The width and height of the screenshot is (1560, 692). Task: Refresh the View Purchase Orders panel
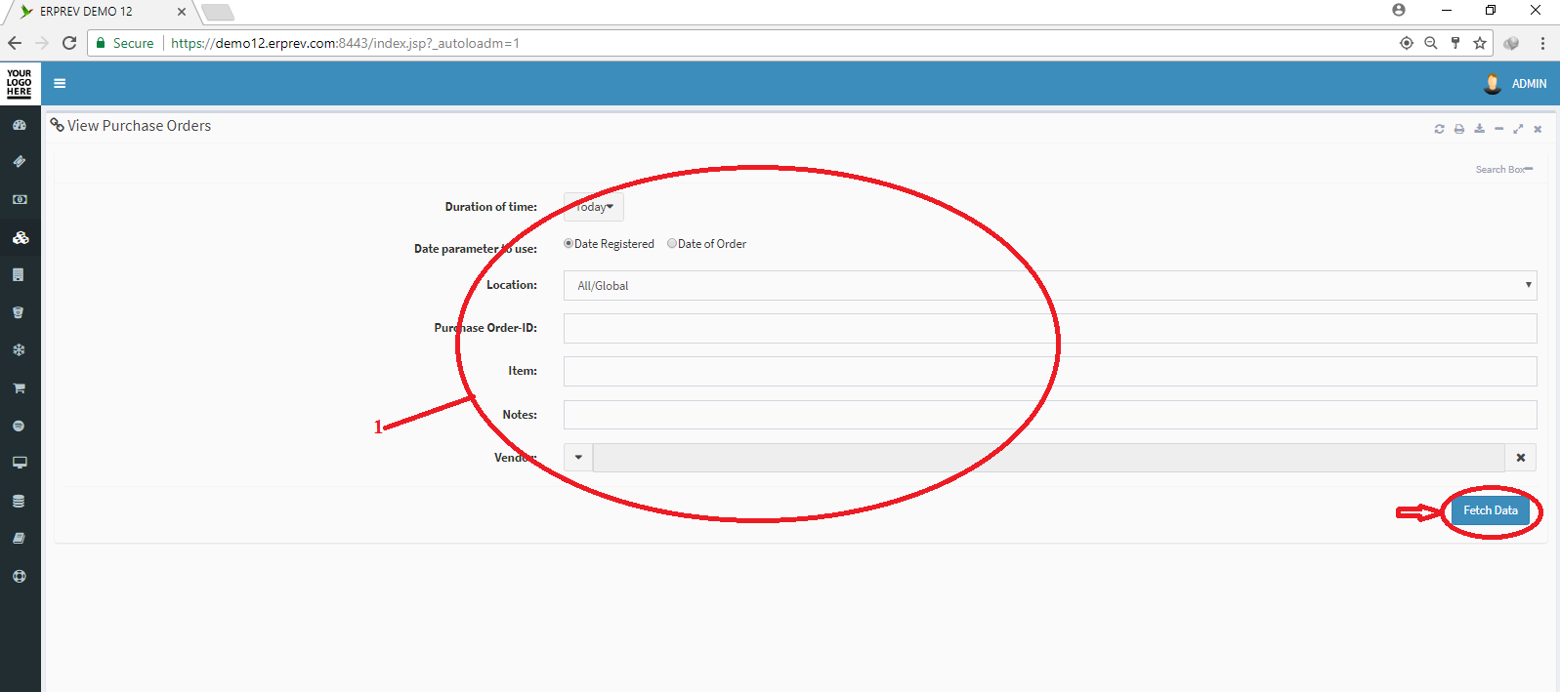point(1439,129)
